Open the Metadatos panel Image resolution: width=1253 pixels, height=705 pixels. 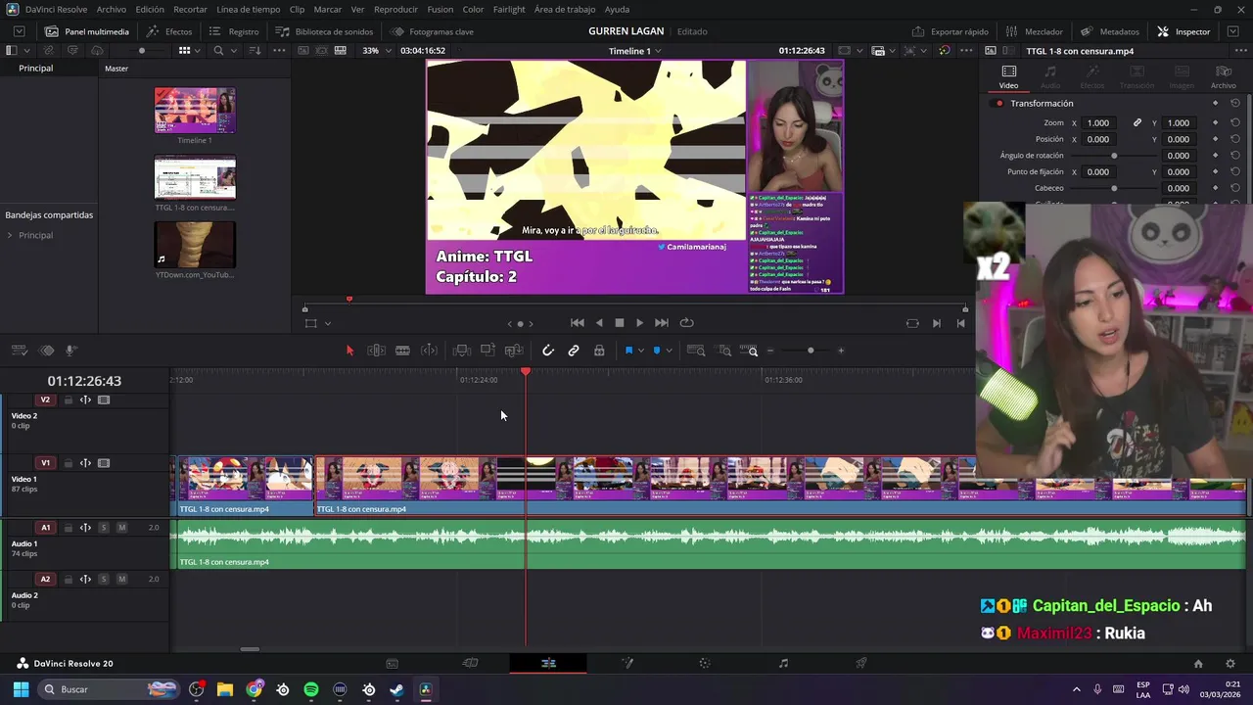click(x=1110, y=31)
